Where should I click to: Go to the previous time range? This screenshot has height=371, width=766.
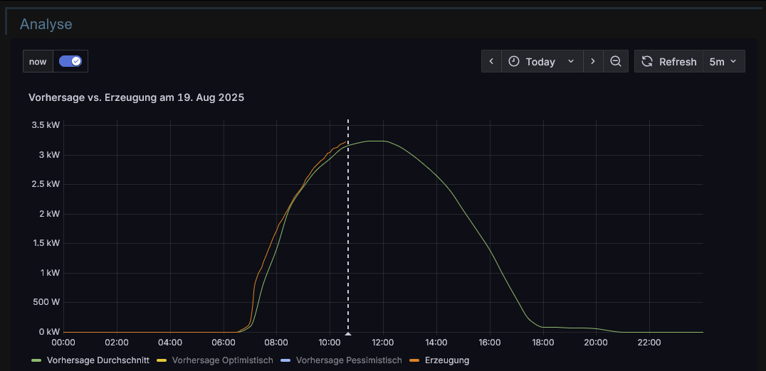point(491,61)
